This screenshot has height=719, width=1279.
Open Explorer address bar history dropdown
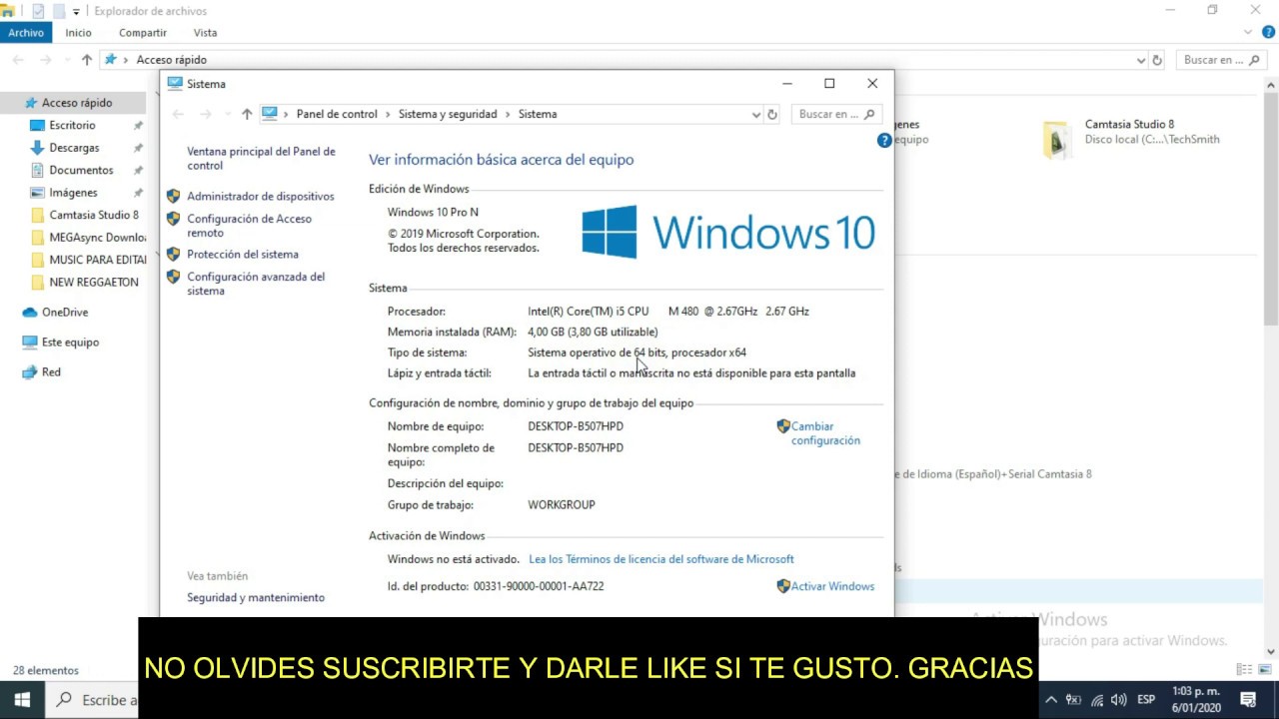pos(1141,61)
